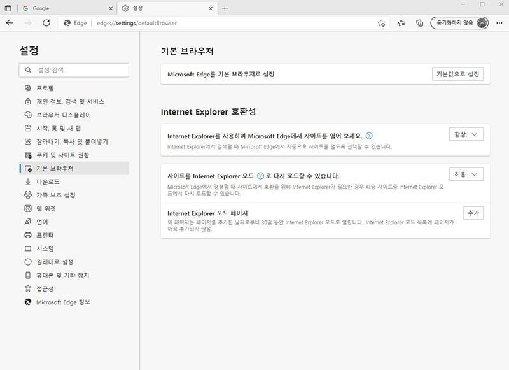Open Microsoft Edge 정보 page
Screen dimensions: 509x370
pos(74,302)
